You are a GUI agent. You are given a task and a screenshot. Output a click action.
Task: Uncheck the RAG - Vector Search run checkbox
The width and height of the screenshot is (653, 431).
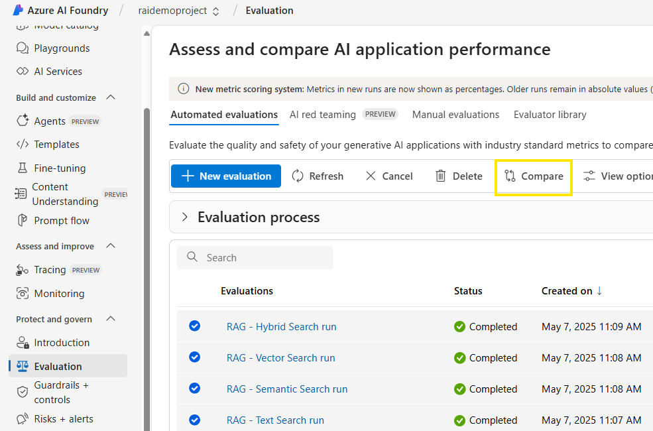click(194, 357)
